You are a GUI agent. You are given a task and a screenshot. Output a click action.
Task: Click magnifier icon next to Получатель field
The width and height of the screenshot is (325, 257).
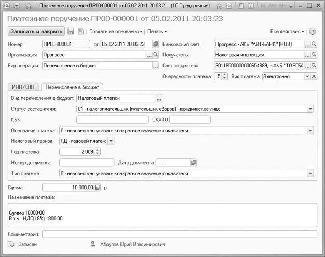click(x=314, y=54)
